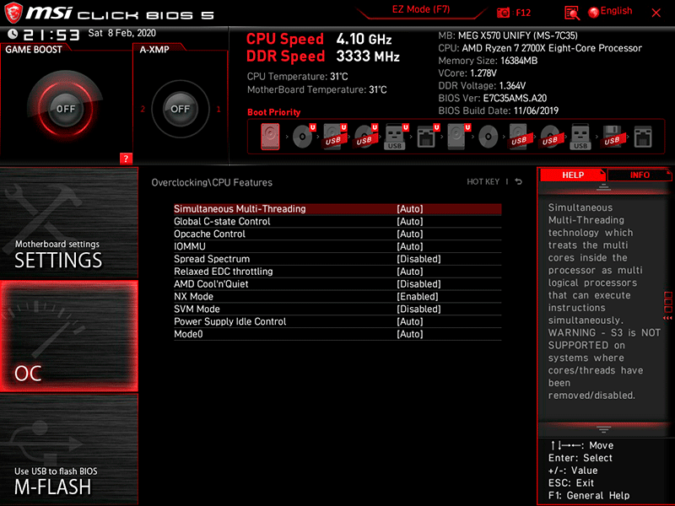Choose A-XMP profile 1
This screenshot has width=675, height=506.
219,109
